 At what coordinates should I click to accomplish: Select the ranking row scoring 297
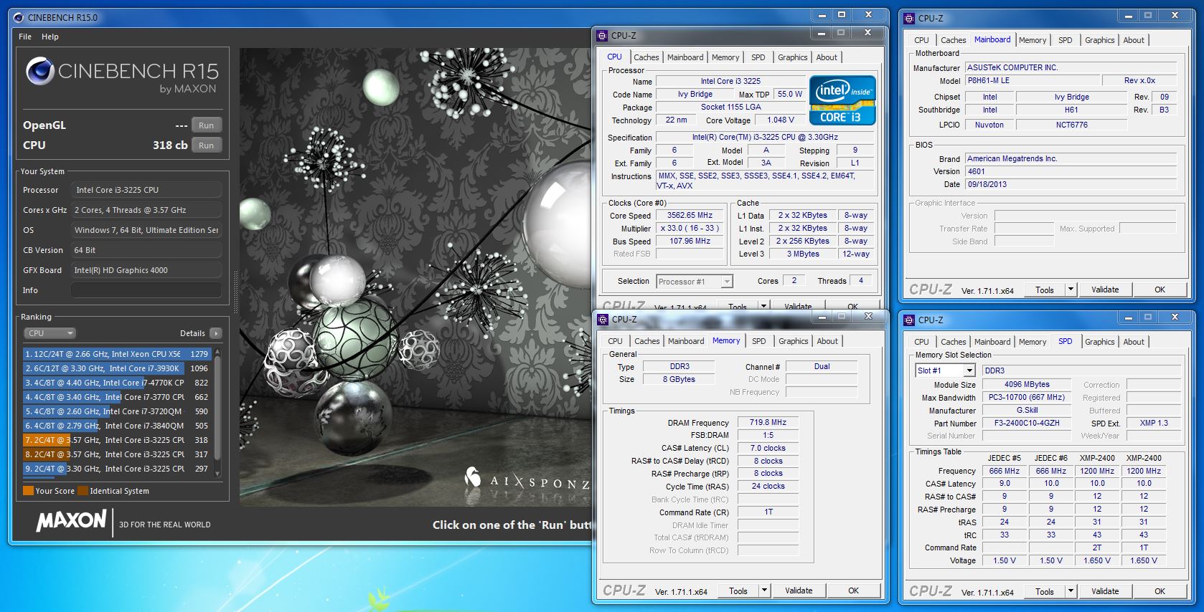(117, 469)
